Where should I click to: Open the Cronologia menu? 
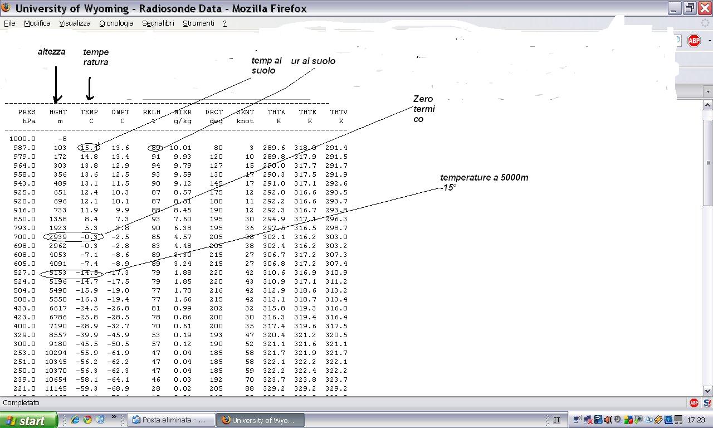[116, 23]
